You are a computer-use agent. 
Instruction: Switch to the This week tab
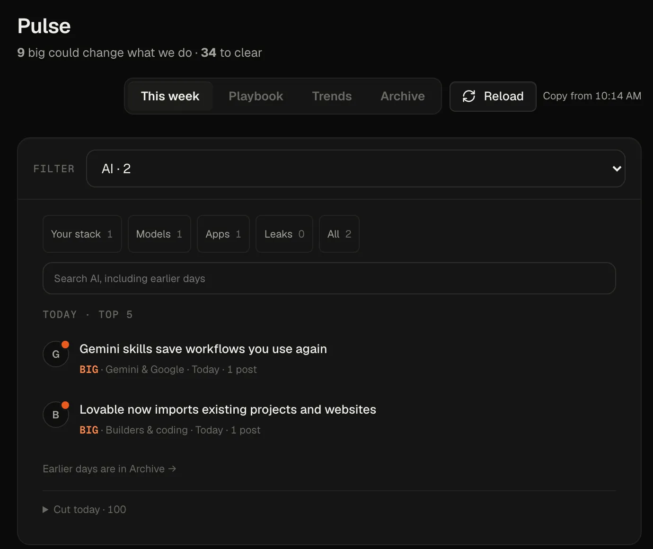tap(170, 96)
